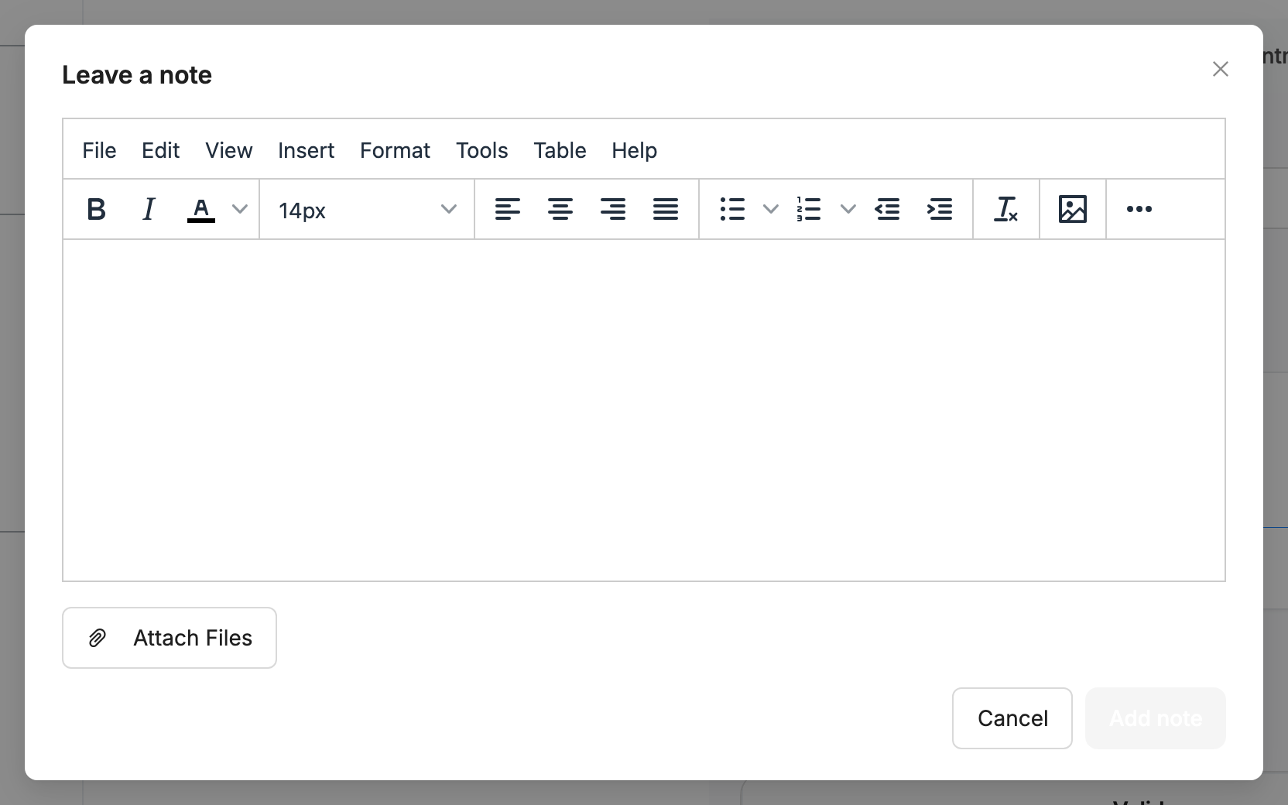Click the Attach Files button
The image size is (1288, 805).
(x=170, y=638)
